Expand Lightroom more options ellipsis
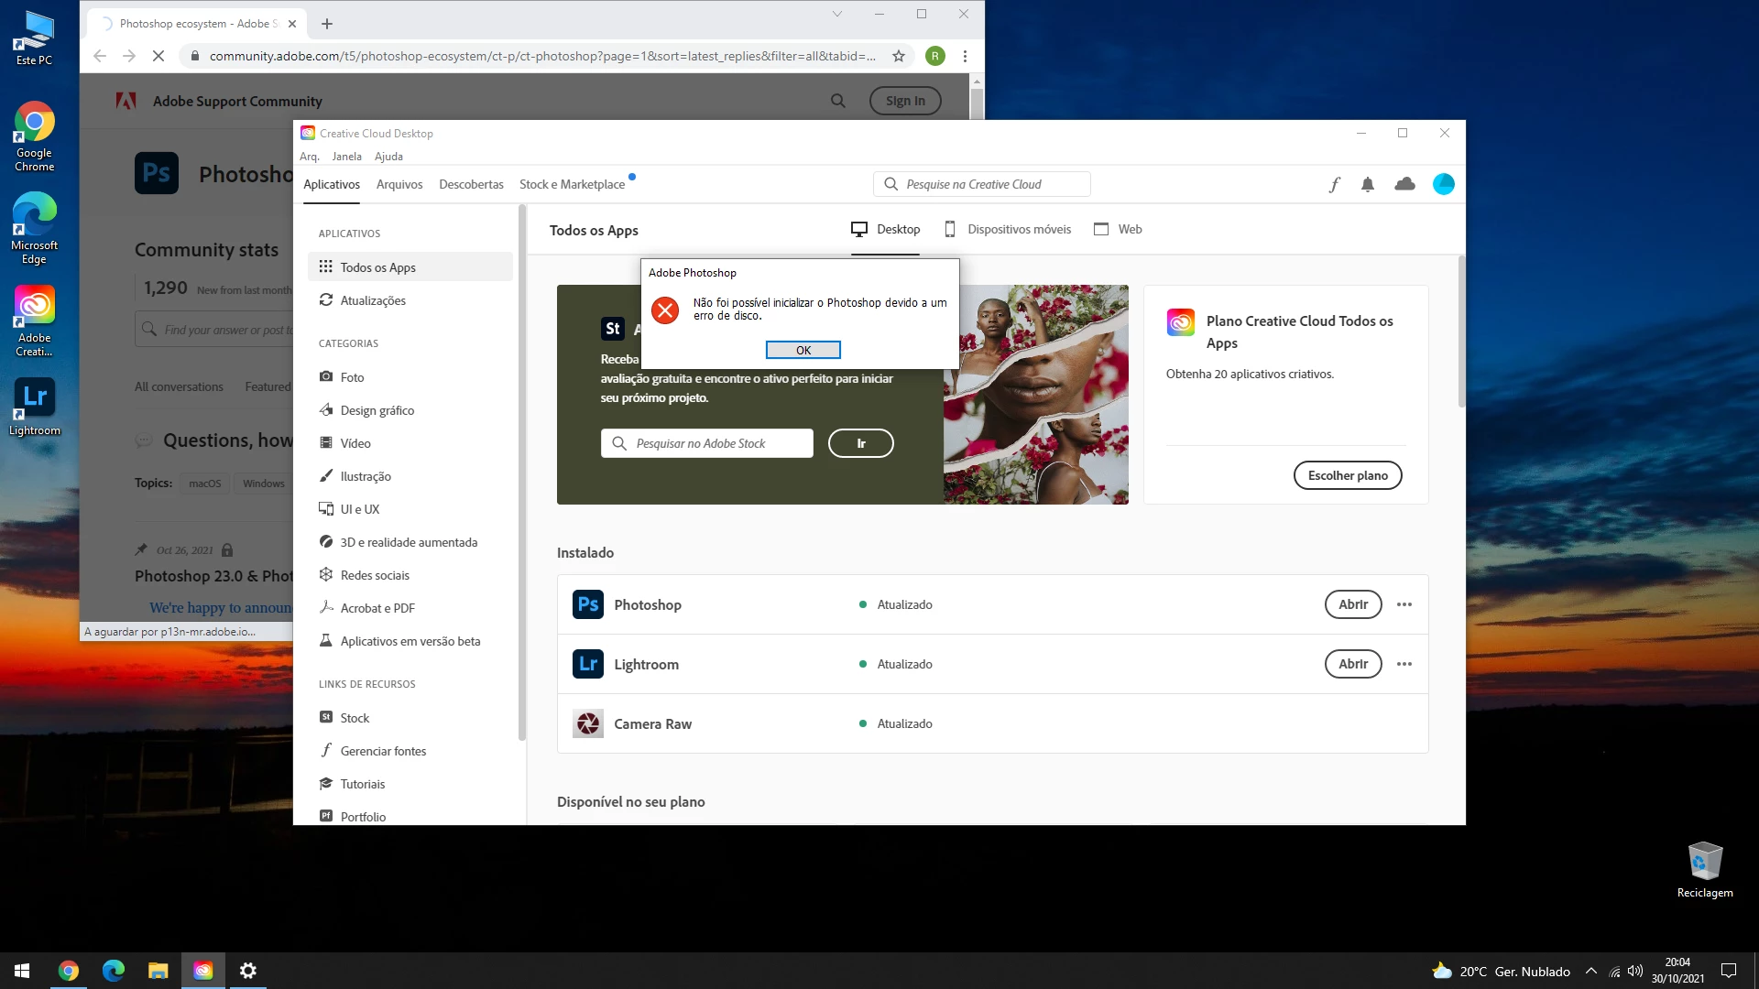Screen dimensions: 1759x989 tap(1404, 664)
